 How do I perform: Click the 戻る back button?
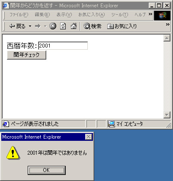(17, 26)
